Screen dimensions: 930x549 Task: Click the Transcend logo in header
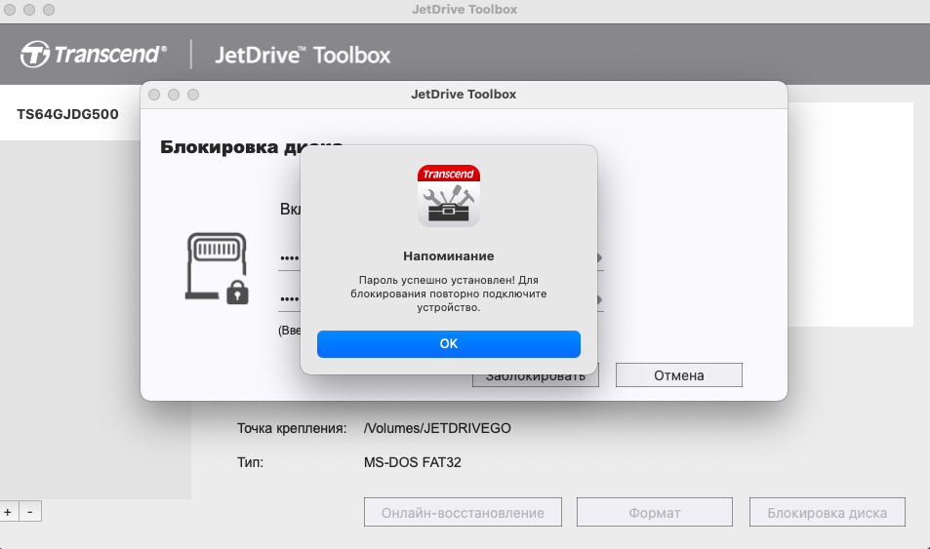point(94,55)
